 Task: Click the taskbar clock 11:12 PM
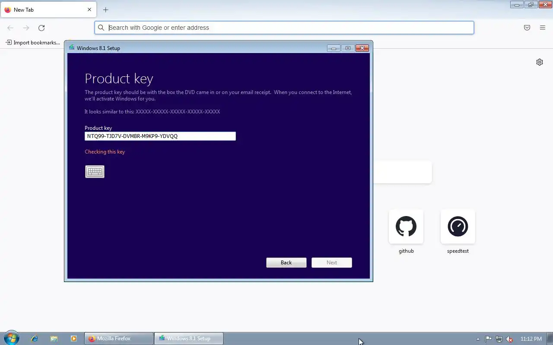coord(531,339)
